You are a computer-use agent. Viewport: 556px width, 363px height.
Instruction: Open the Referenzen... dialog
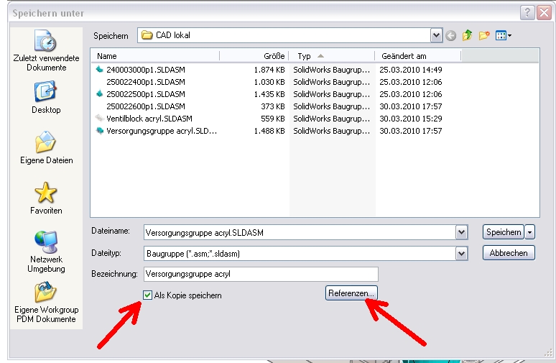pos(351,293)
